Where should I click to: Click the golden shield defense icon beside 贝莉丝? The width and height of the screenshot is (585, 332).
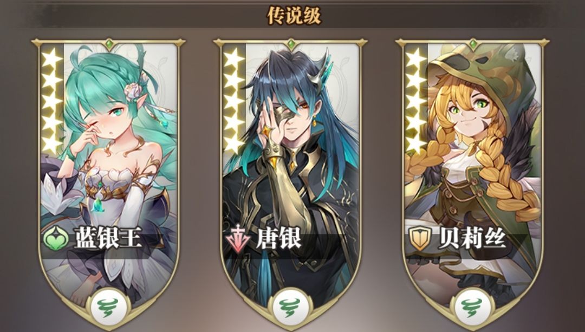click(420, 239)
